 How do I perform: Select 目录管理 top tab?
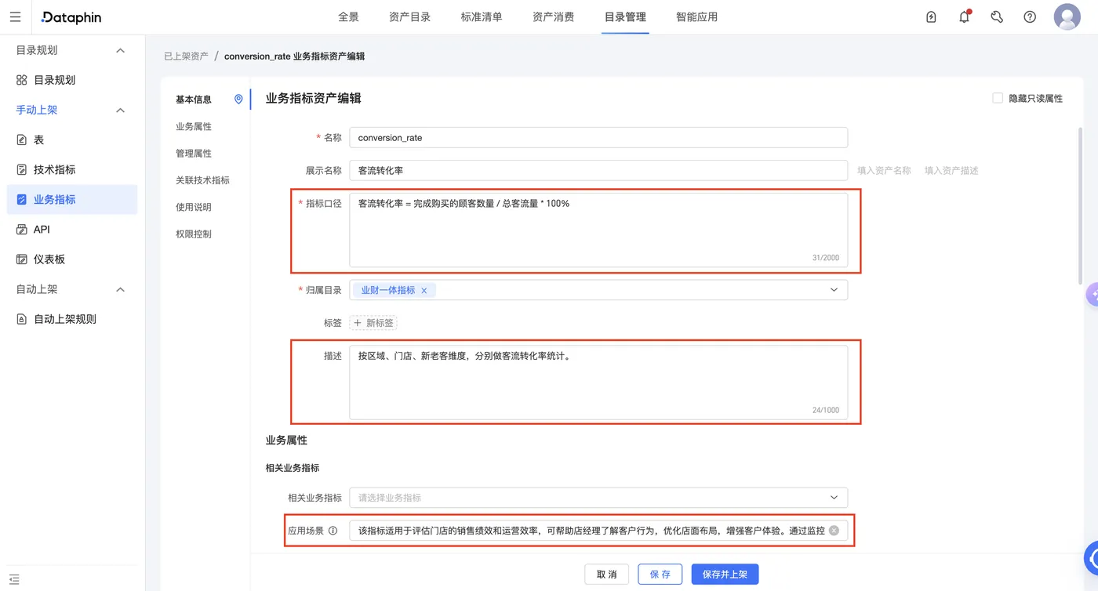625,17
